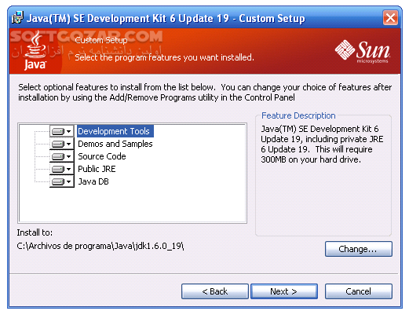The height and width of the screenshot is (311, 409).
Task: Select the Source Code feature
Action: pyautogui.click(x=102, y=156)
